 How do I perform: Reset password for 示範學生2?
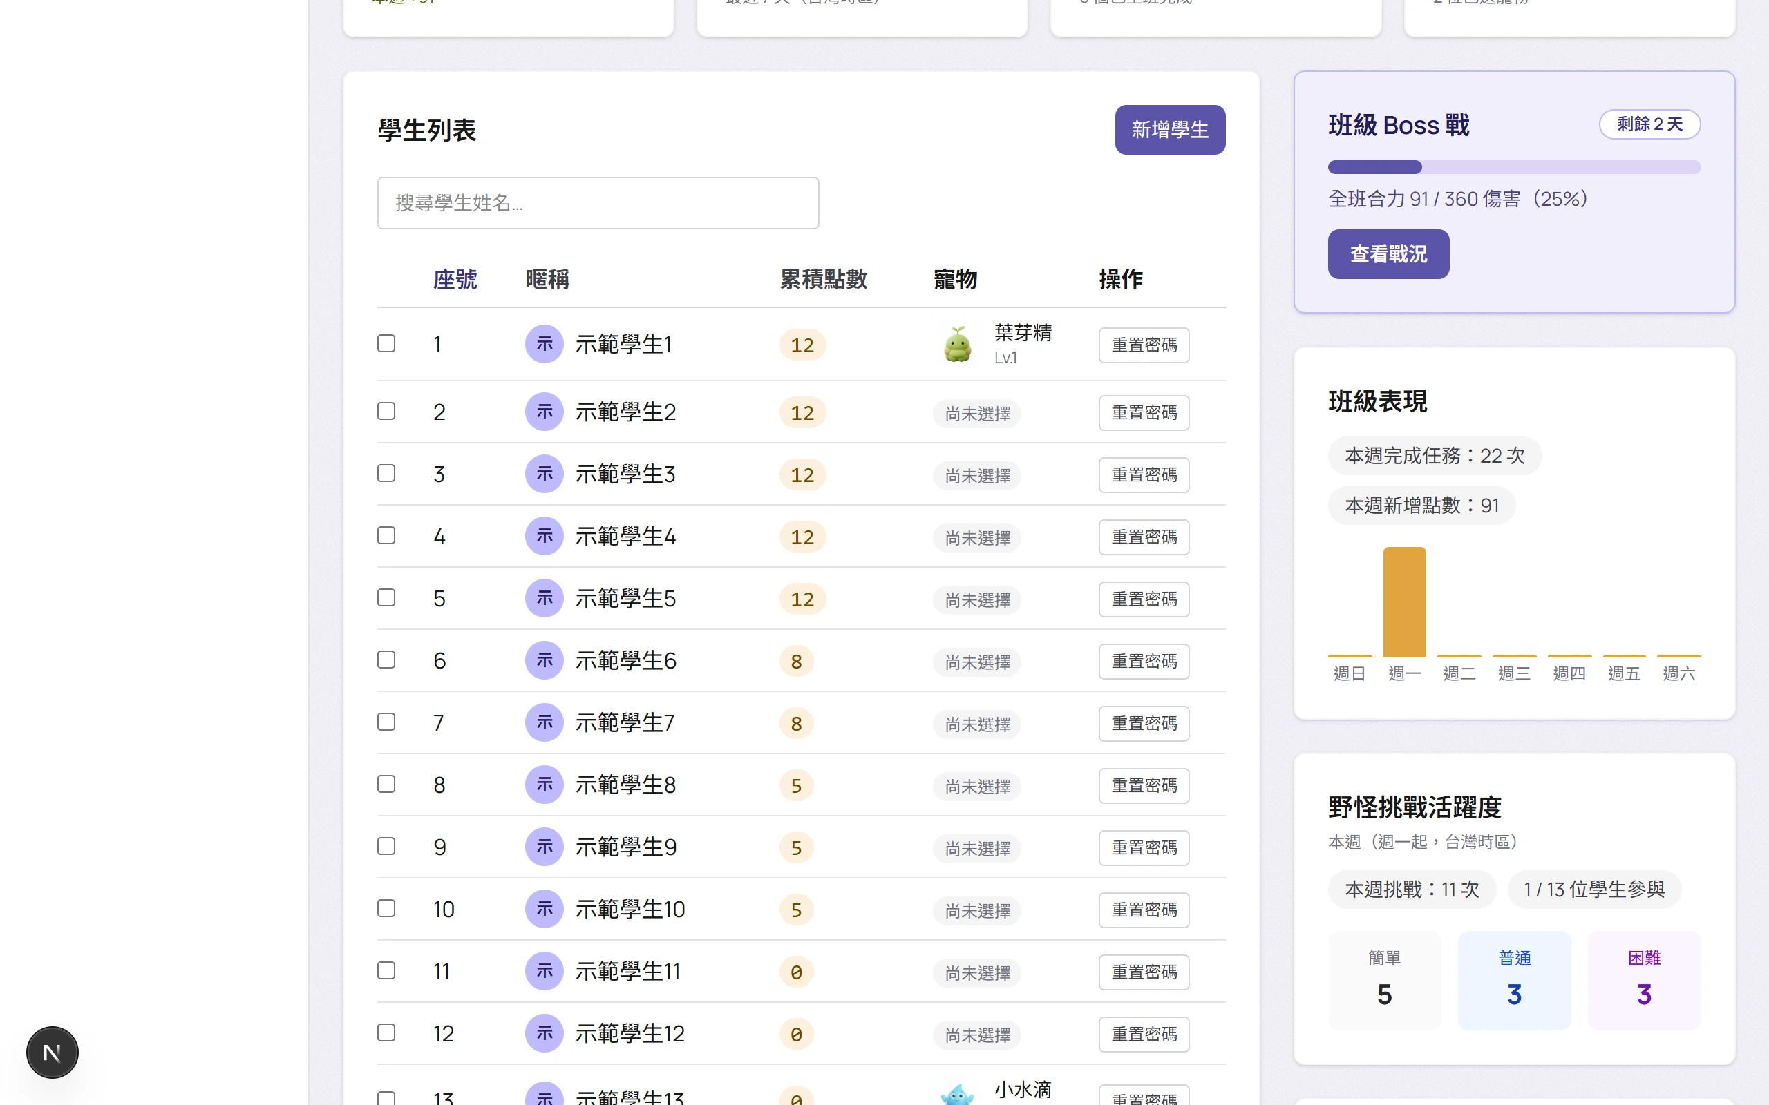(x=1143, y=412)
